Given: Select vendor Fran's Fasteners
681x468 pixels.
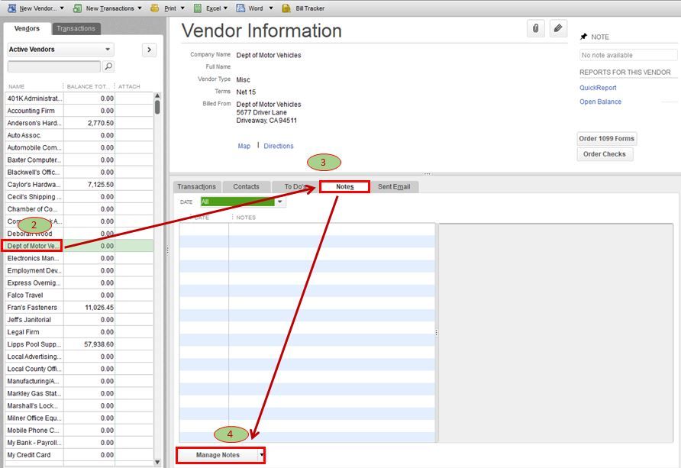Looking at the screenshot, I should (x=35, y=308).
